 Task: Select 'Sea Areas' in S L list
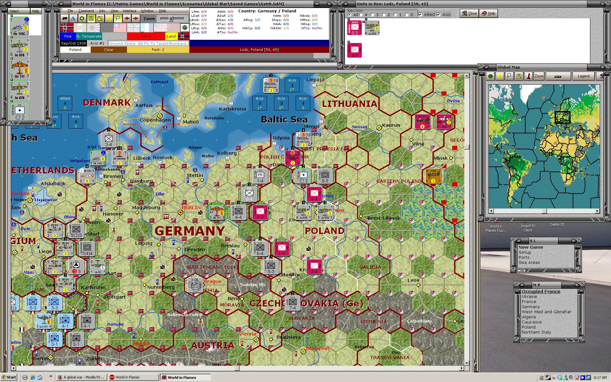coord(529,263)
